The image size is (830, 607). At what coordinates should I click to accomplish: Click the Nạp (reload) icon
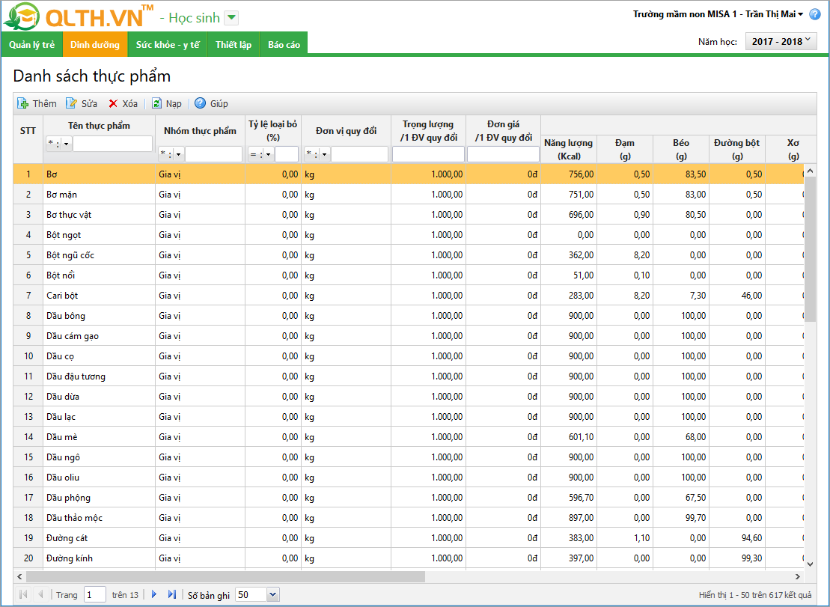coord(157,103)
